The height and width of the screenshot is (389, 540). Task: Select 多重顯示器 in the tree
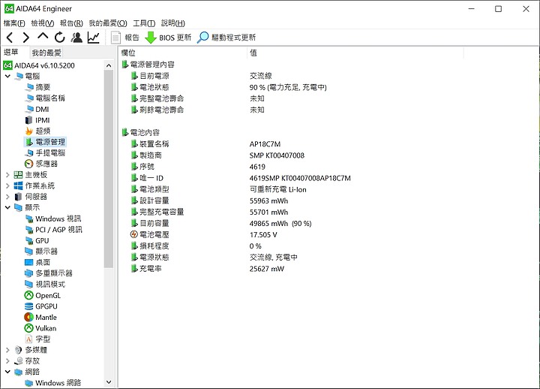pos(54,273)
